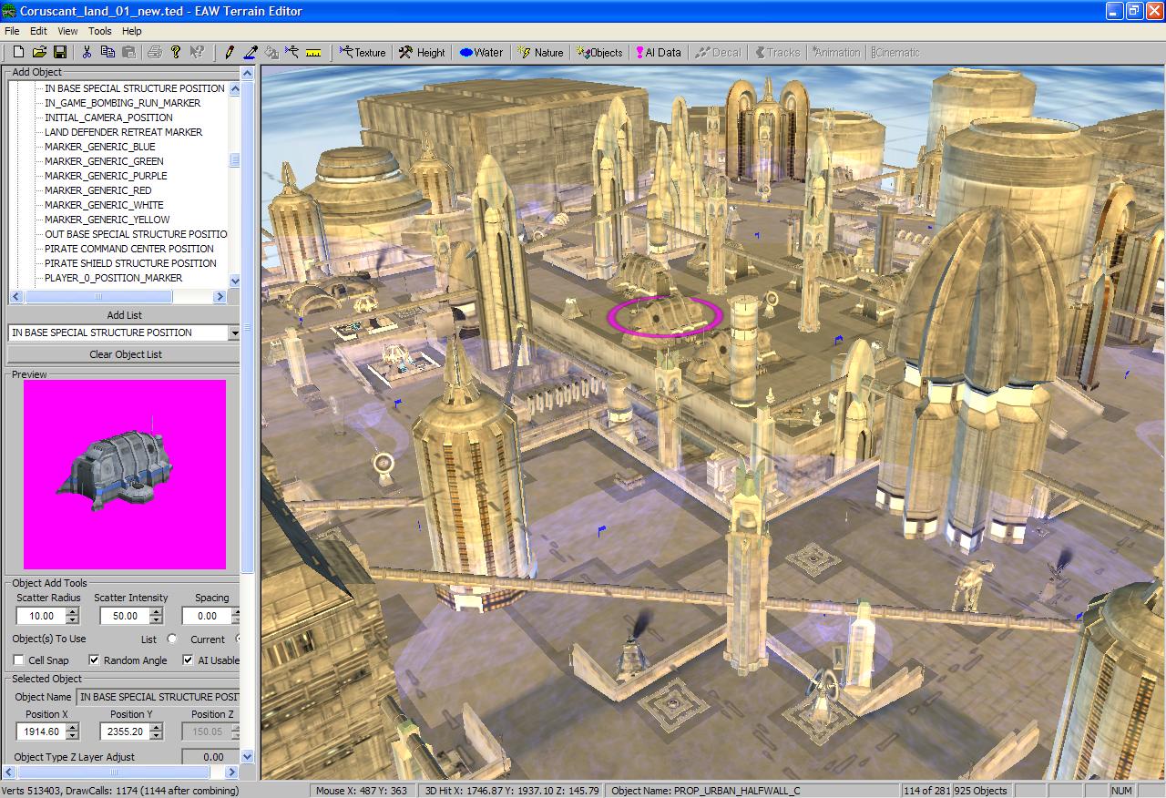
Task: Select MARKER_GENERIC_WHITE object
Action: pos(104,205)
